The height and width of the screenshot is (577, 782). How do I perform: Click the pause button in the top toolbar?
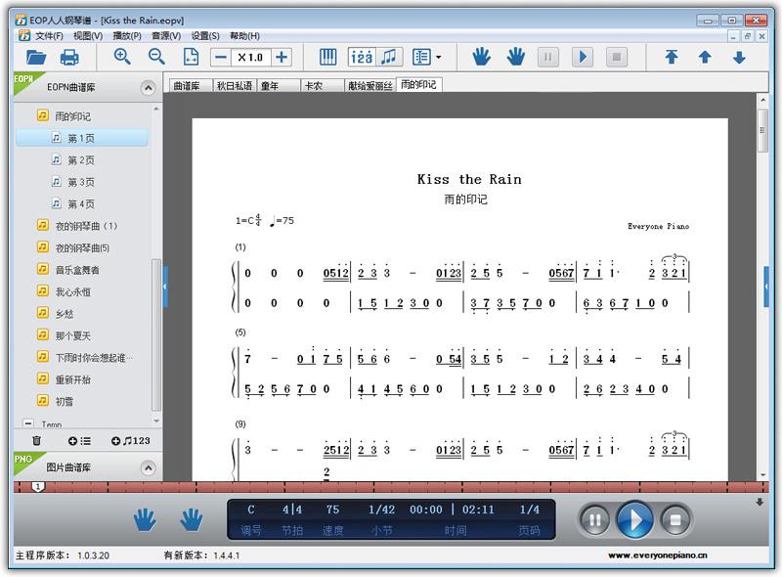tap(547, 58)
